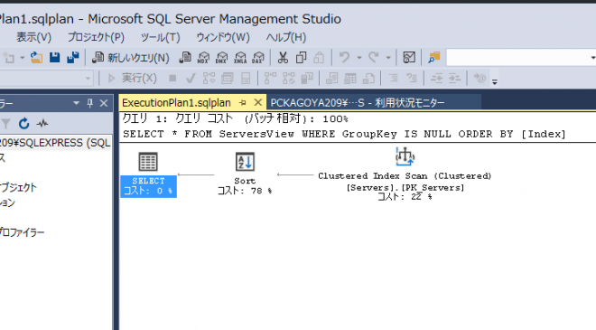Screen dimensions: 596x330
Task: Close the ExecutionPlan1.sqlplan tab
Action: pos(258,102)
